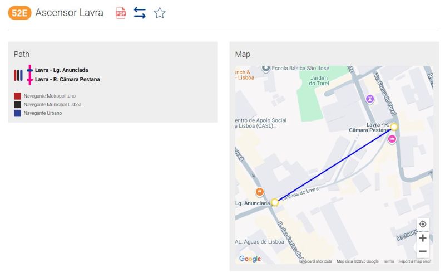The image size is (445, 277).
Task: Click the black Navegante Municipal Lisboa swatch
Action: [18, 105]
